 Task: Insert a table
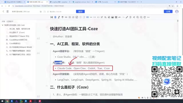[x=116, y=17]
